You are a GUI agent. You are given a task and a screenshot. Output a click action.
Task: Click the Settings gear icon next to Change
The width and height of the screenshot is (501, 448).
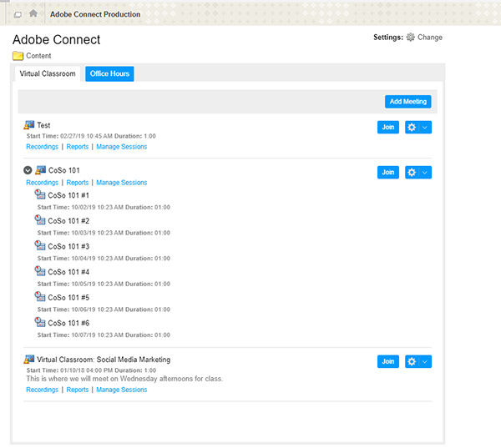[x=410, y=37]
